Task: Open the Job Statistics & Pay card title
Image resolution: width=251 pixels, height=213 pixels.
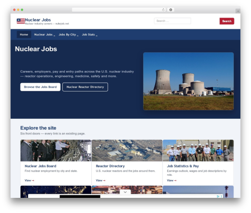Action: coord(183,166)
